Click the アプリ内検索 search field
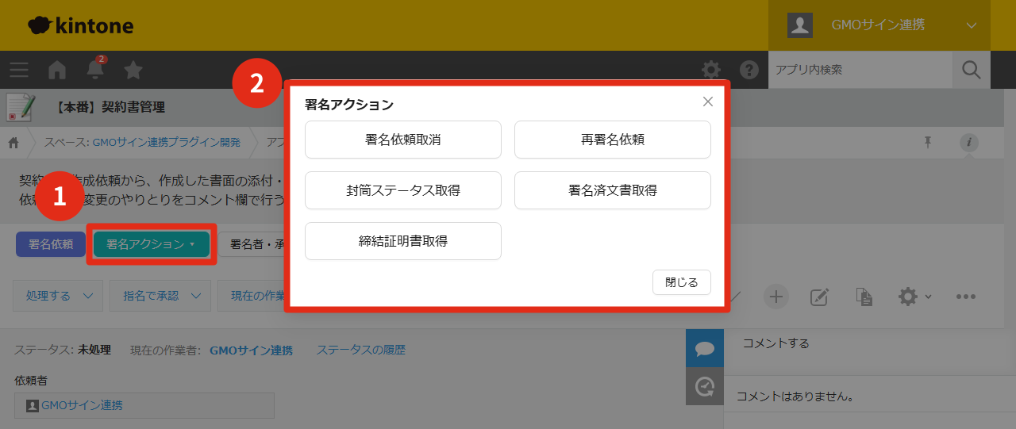This screenshot has width=1016, height=429. coord(860,70)
